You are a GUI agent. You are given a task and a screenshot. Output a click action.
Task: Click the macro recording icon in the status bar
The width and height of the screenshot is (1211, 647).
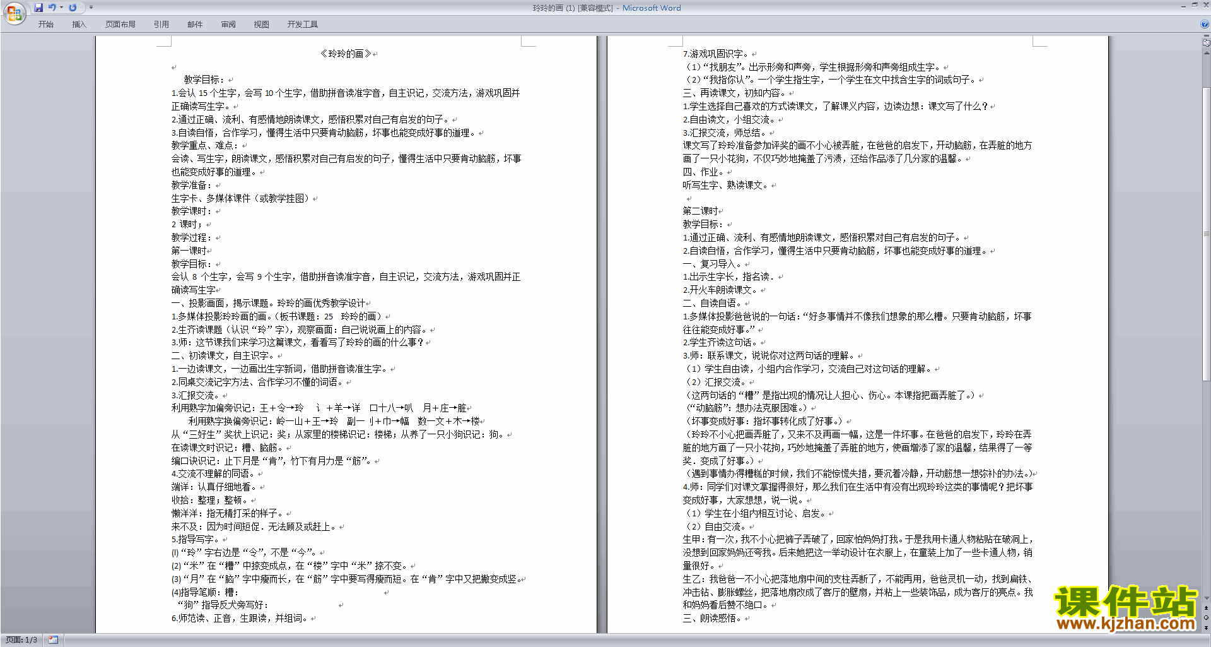point(54,640)
